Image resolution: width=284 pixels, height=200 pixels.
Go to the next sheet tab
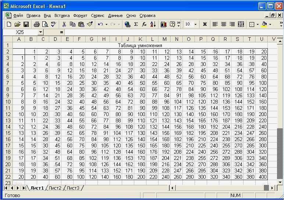18,188
